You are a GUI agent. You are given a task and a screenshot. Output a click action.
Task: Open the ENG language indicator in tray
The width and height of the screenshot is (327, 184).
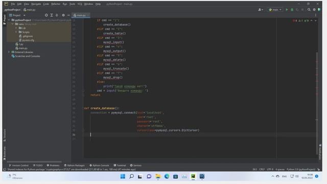point(284,176)
